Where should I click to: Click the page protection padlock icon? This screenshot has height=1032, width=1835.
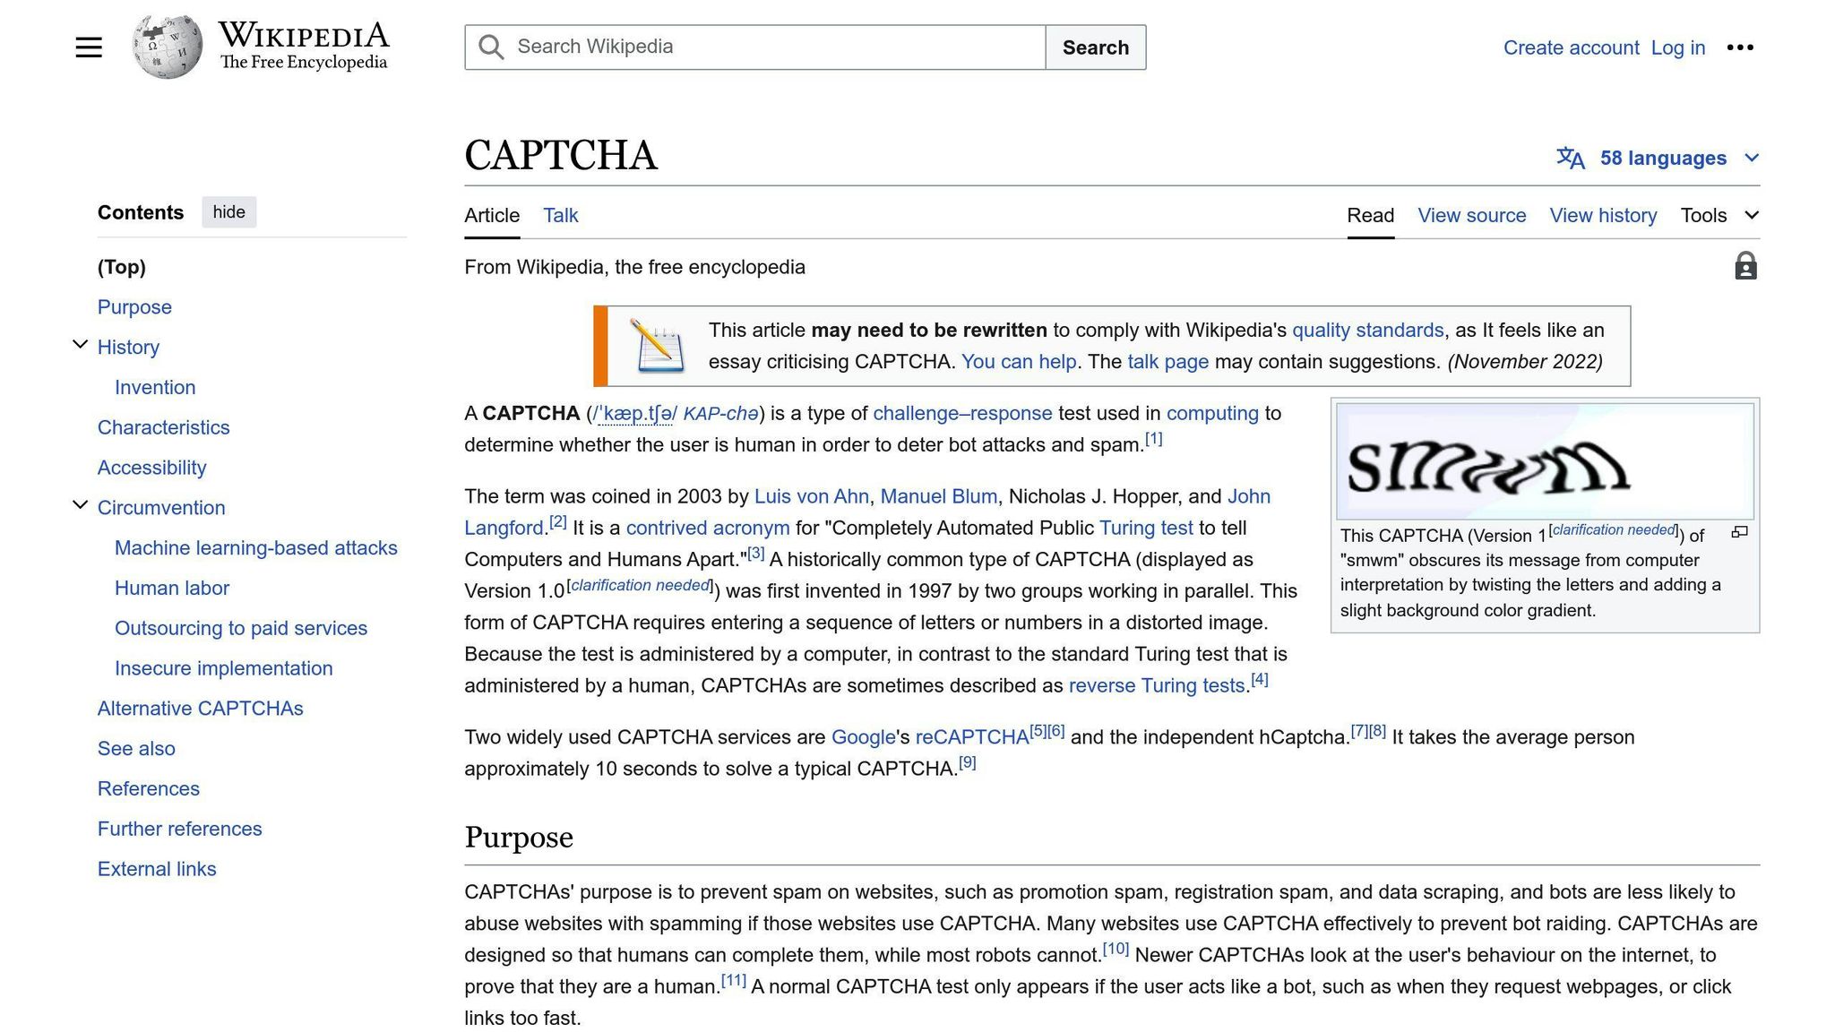click(x=1745, y=266)
